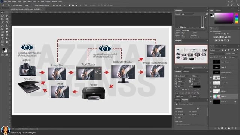This screenshot has width=240, height=135.
Task: Select the Rectangular Marquee tool
Action: pos(7,12)
